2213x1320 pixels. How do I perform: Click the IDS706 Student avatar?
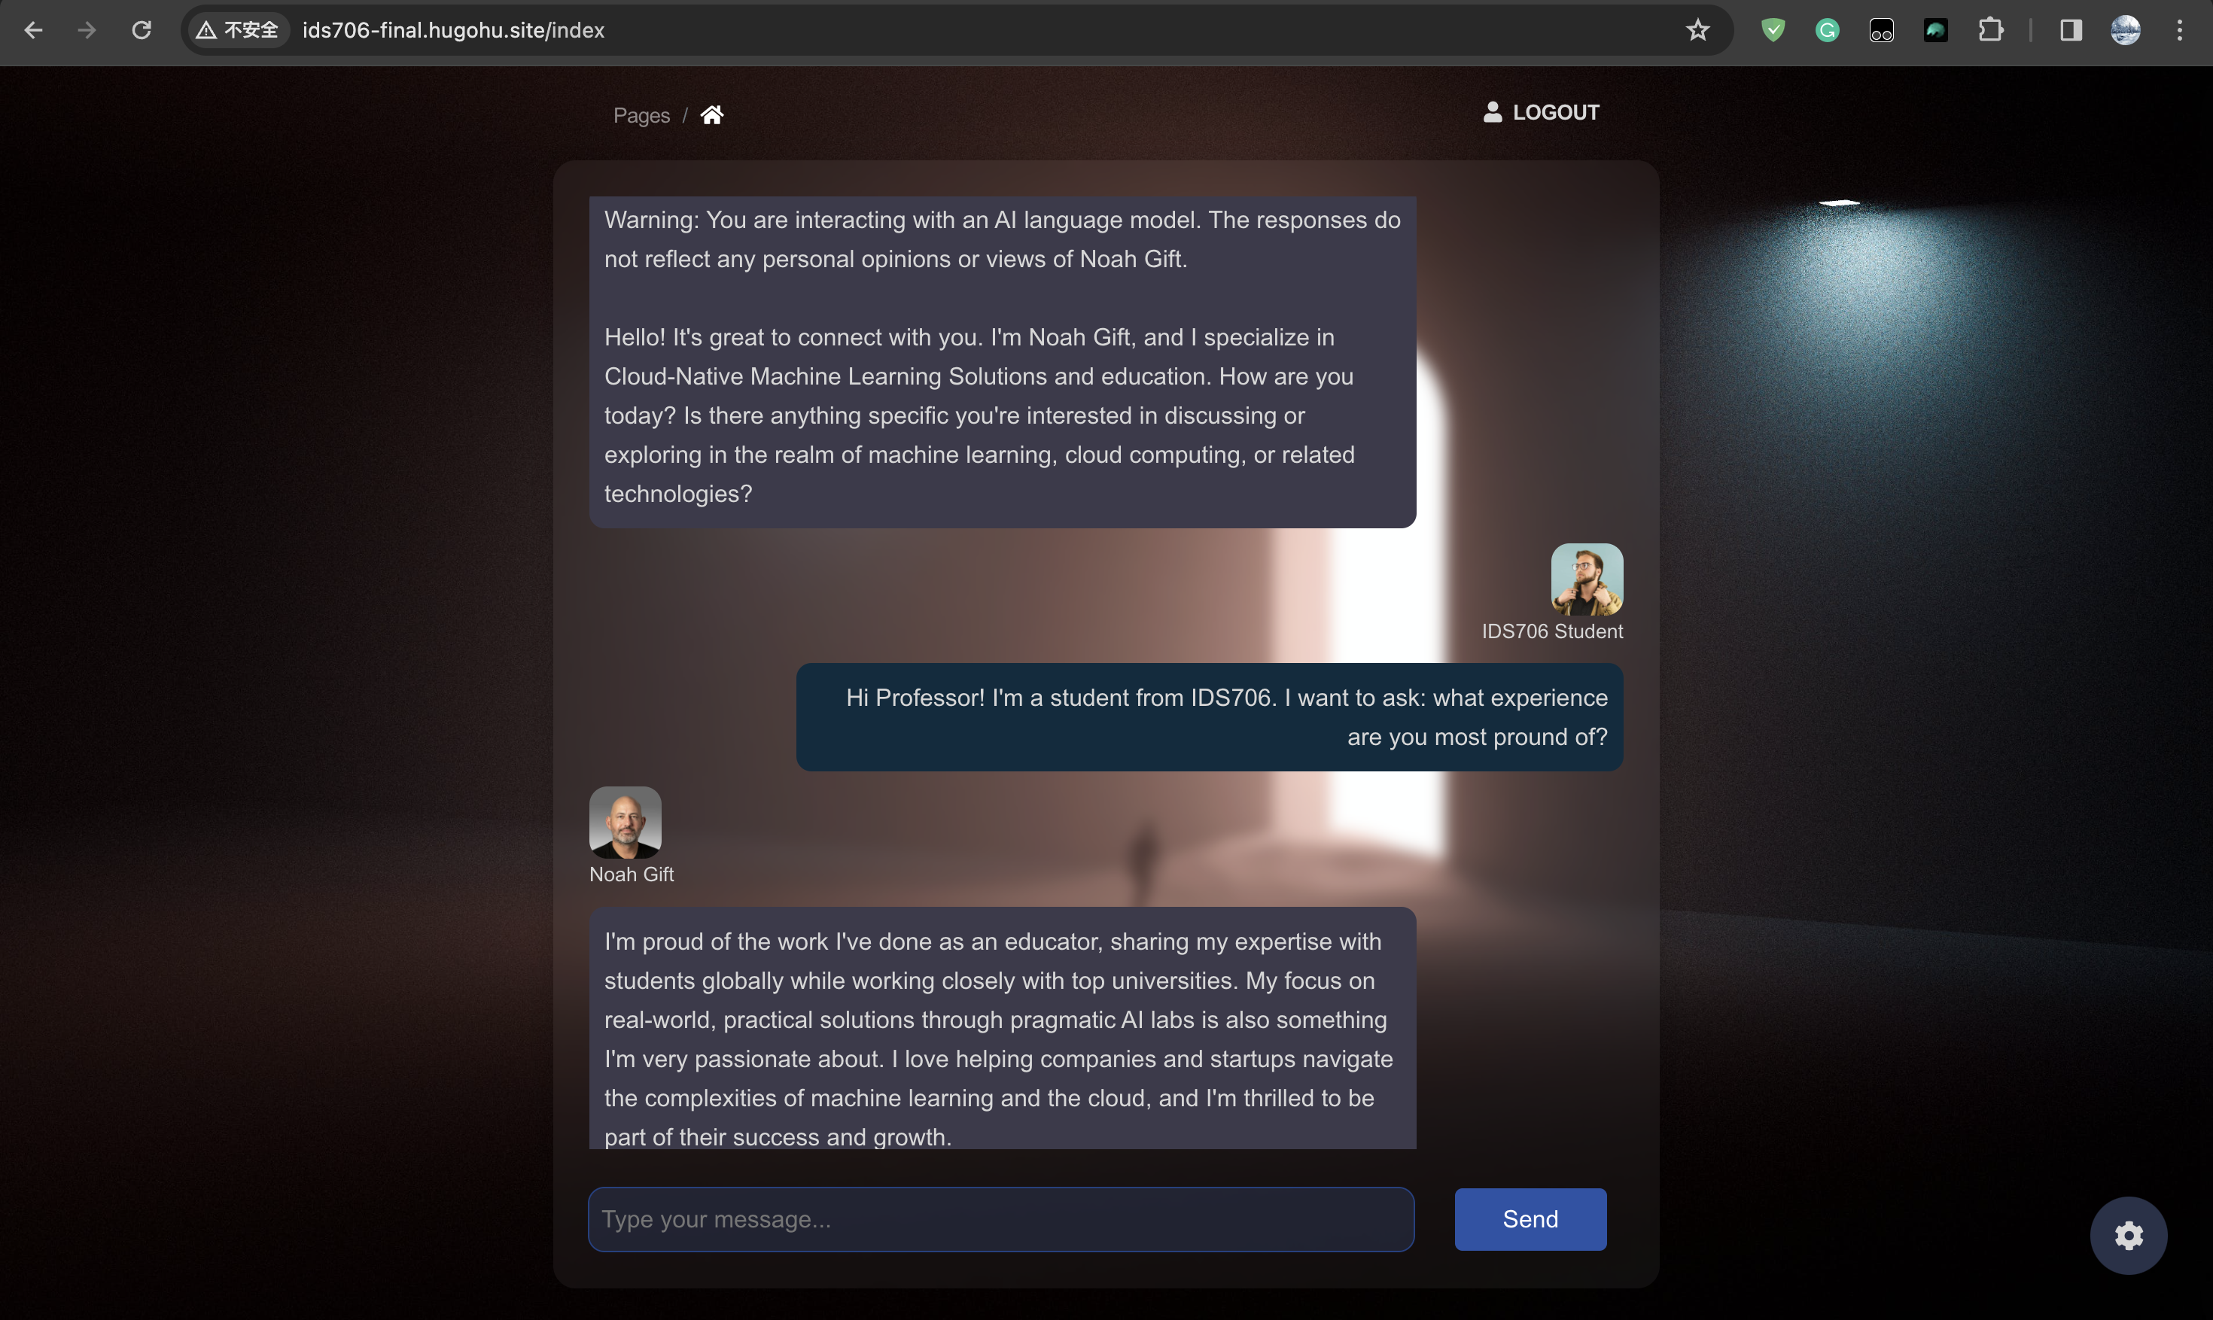(x=1586, y=579)
